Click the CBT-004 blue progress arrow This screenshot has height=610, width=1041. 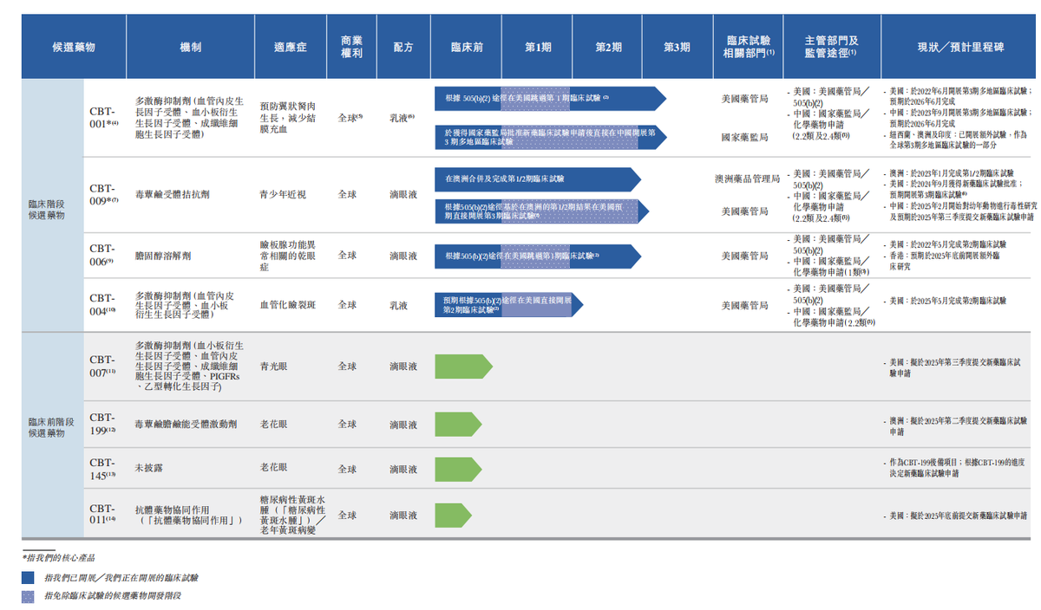(509, 305)
